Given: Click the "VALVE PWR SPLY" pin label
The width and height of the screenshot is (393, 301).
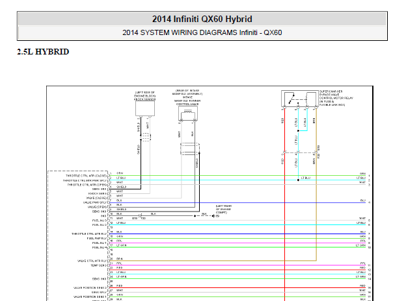Looking at the screenshot, I should tap(95, 202).
